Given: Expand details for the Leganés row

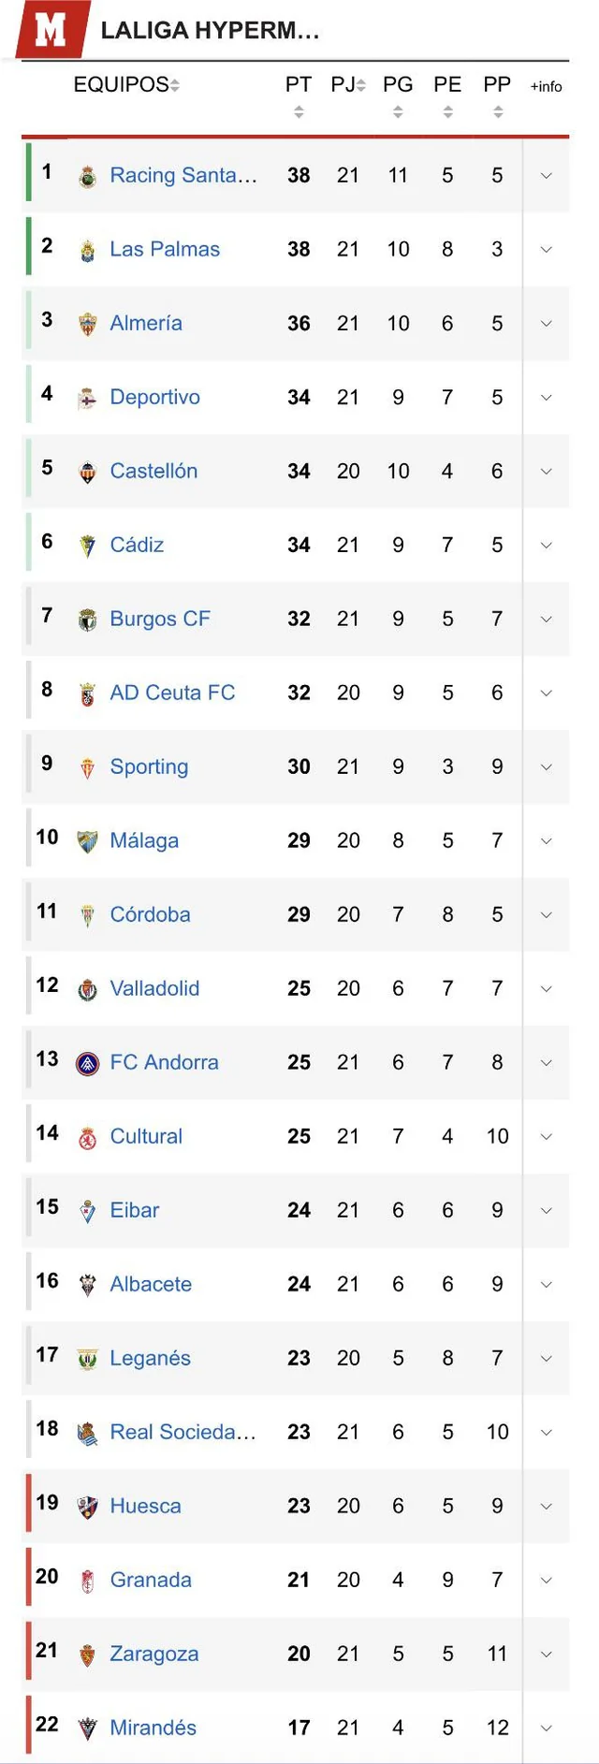Looking at the screenshot, I should pyautogui.click(x=546, y=1357).
